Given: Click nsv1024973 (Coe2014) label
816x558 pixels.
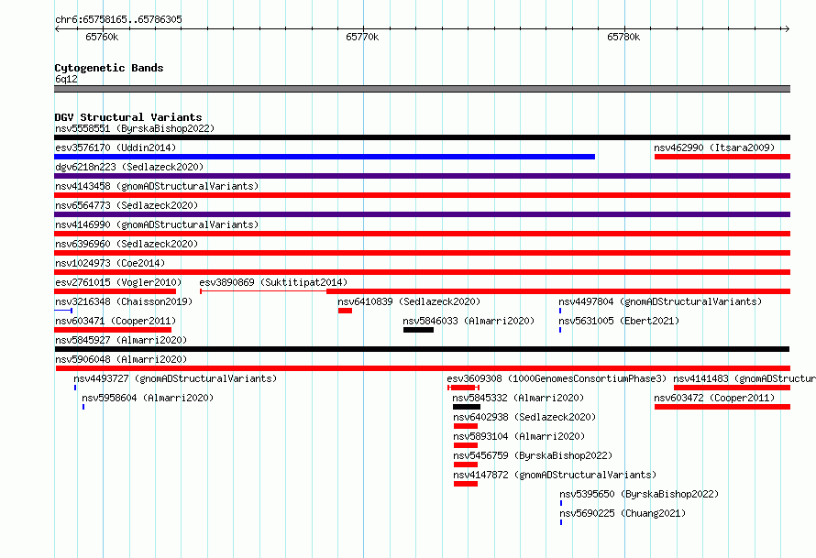Looking at the screenshot, I should pyautogui.click(x=110, y=263).
